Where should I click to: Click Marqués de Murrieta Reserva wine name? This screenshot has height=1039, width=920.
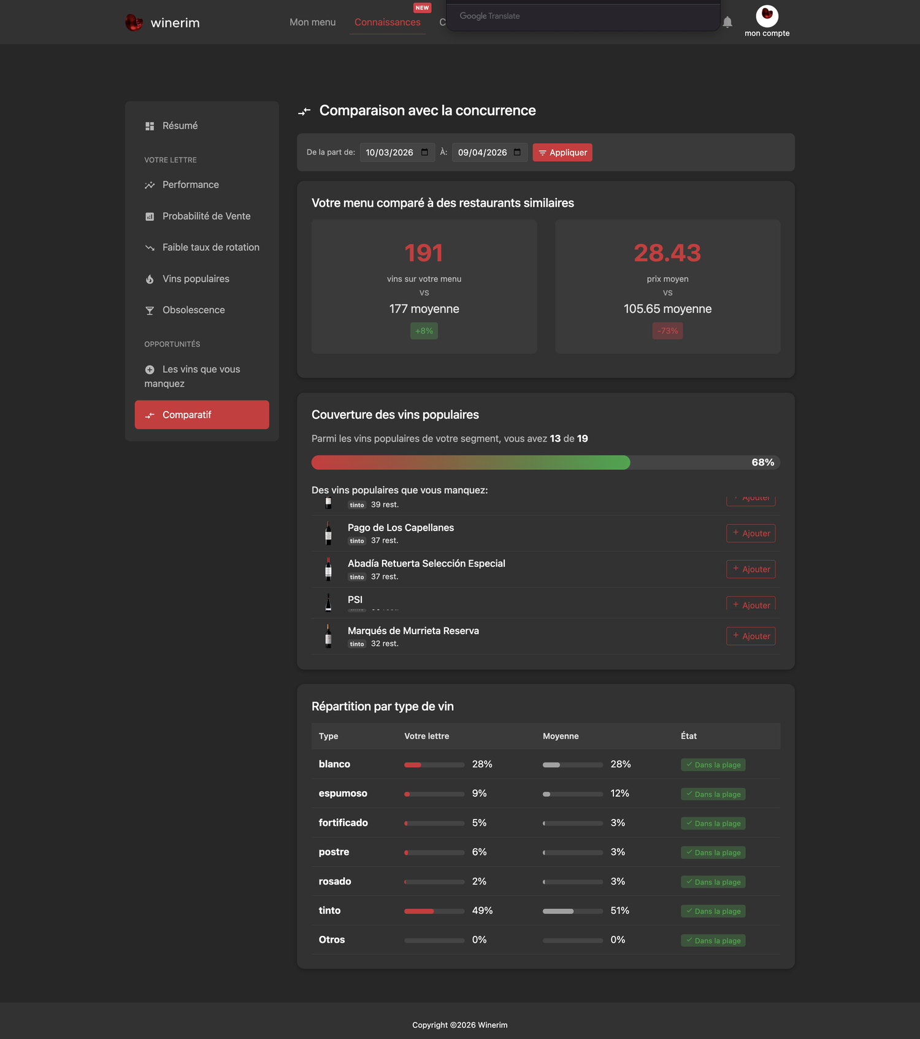413,631
